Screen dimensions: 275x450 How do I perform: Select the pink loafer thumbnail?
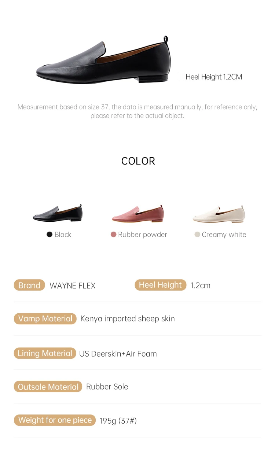(138, 214)
